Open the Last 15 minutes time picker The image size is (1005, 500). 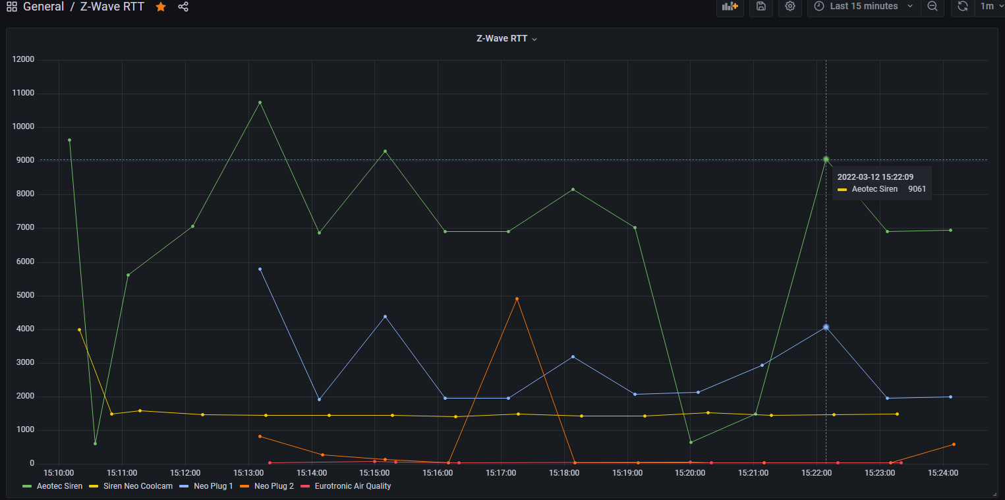[x=863, y=7]
